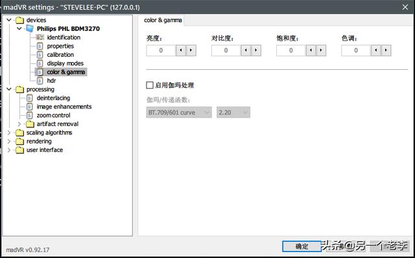The image size is (415, 258).
Task: Click the rendering folder icon
Action: point(19,142)
